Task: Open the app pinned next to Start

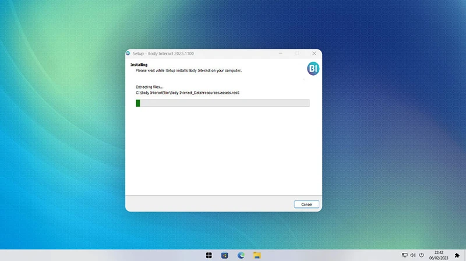Action: tap(225, 255)
